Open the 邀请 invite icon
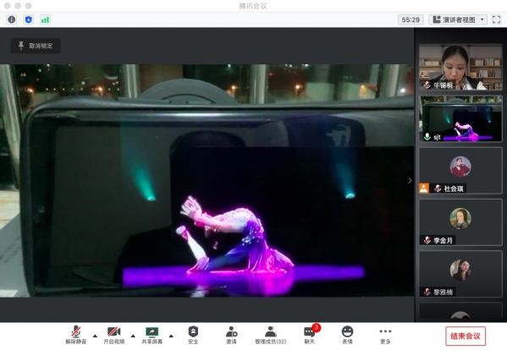Screen dimensions: 507x350 (x=231, y=335)
